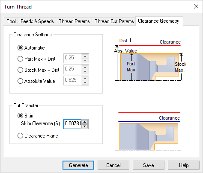The image size is (203, 173).
Task: Click the Cut Transfer group label
Action: 26,106
